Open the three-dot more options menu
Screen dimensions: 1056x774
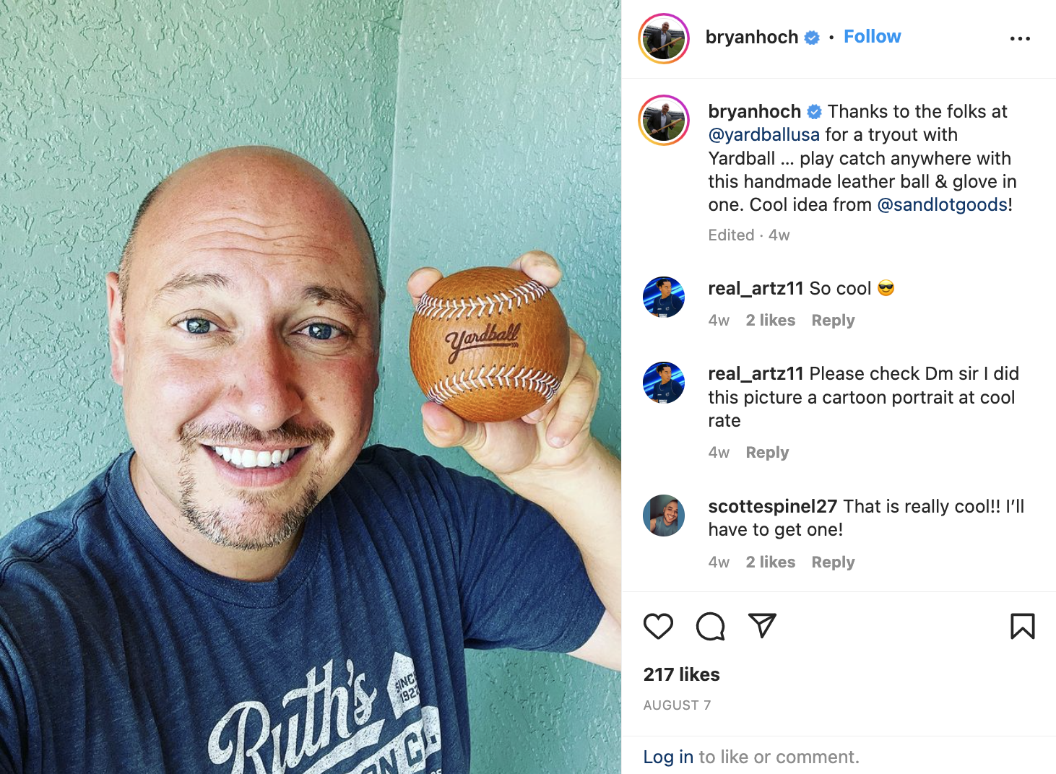point(1020,38)
